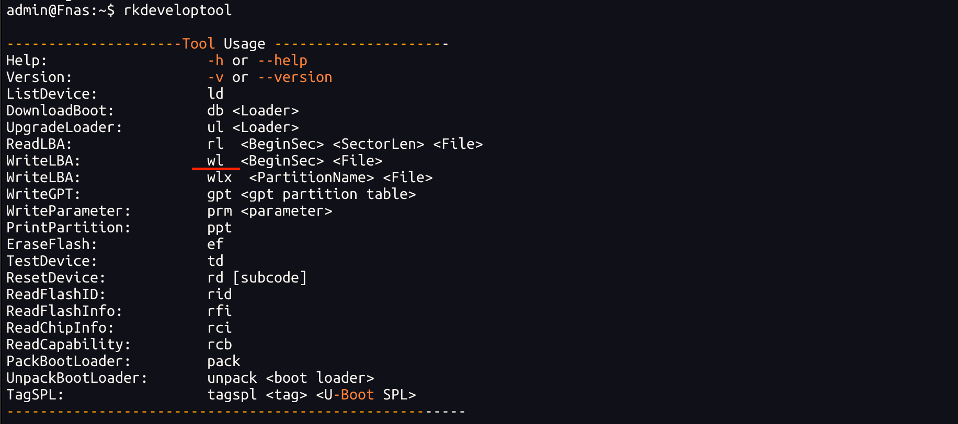Click the ef command beside EraseFlash

pos(215,244)
